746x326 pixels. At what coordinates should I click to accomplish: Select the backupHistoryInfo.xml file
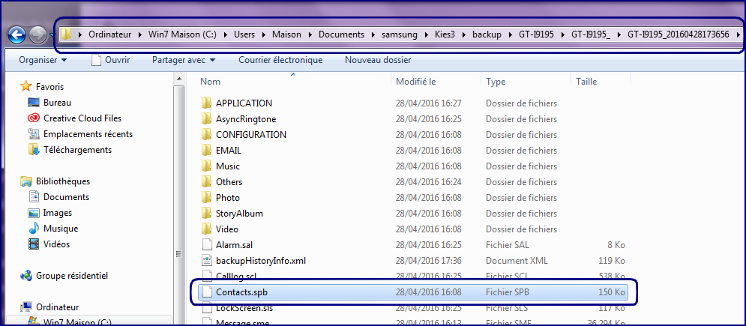[x=260, y=261]
